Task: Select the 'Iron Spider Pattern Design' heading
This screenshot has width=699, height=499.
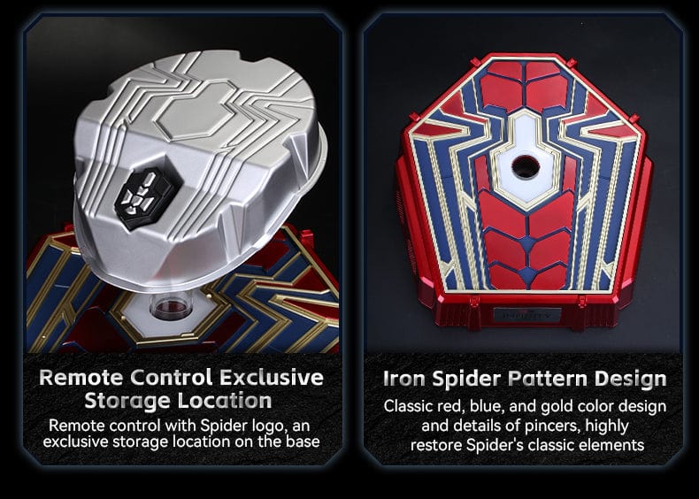Action: [525, 378]
